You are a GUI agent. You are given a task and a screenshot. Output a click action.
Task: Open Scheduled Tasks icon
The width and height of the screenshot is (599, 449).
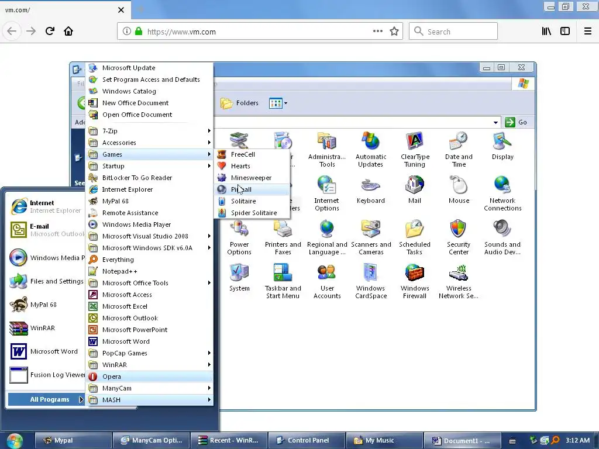(415, 237)
